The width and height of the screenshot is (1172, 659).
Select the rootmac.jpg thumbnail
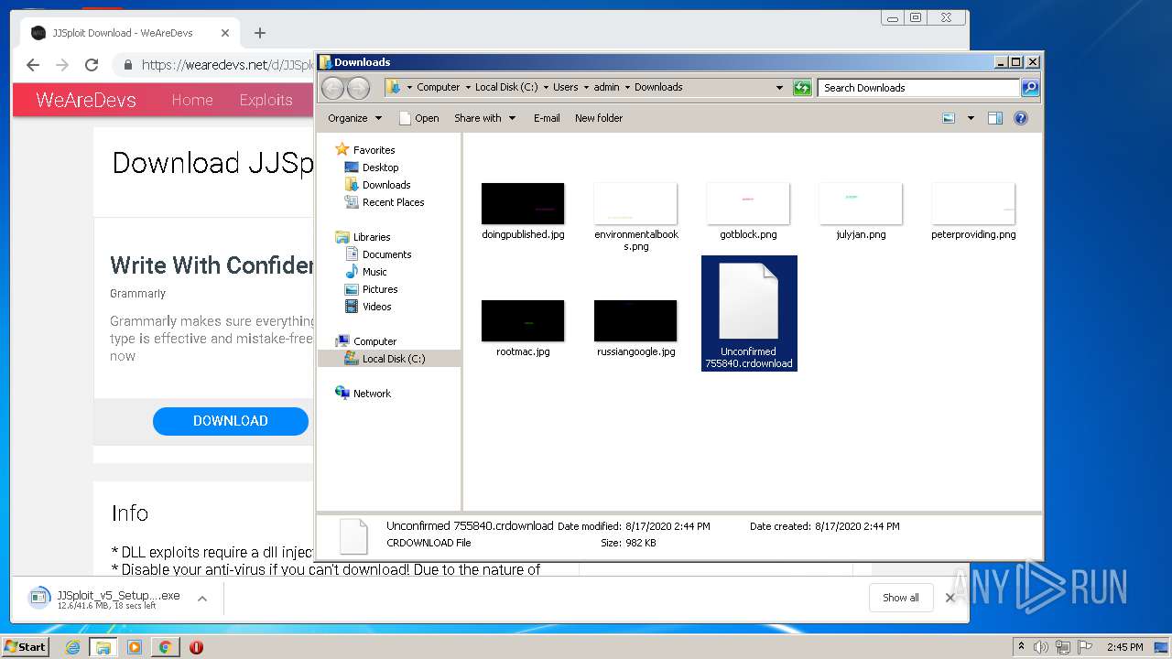click(x=523, y=321)
